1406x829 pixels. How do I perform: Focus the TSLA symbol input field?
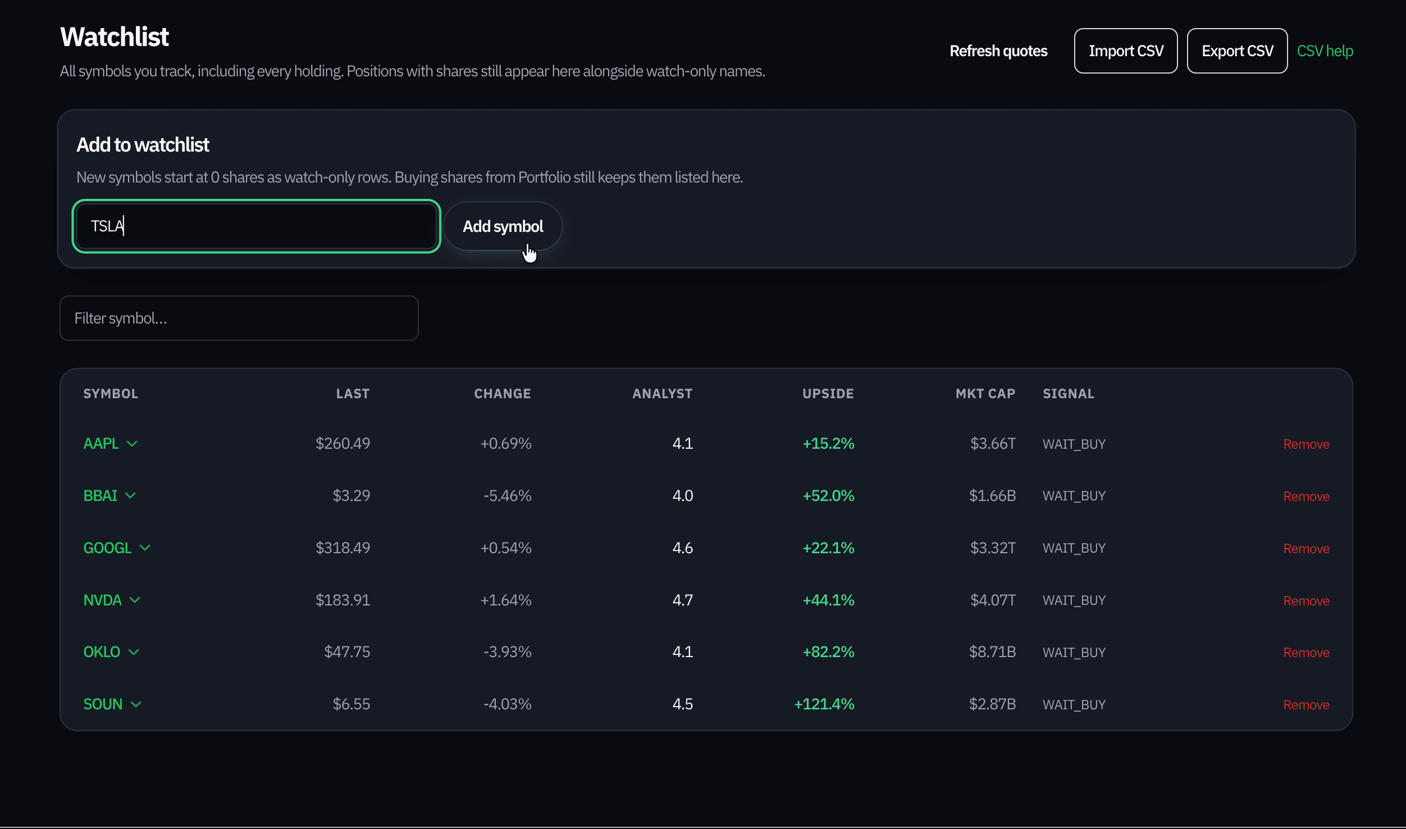pos(257,226)
